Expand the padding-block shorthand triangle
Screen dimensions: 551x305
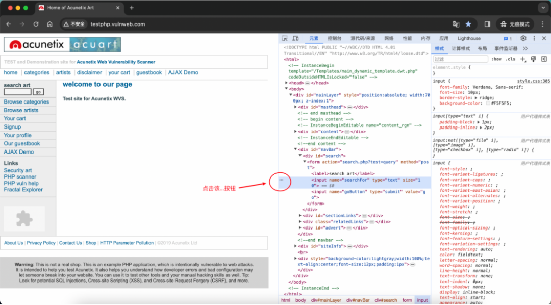click(x=479, y=122)
